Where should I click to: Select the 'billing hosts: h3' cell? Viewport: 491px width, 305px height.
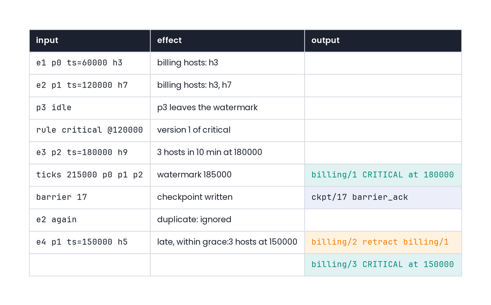[x=227, y=63]
